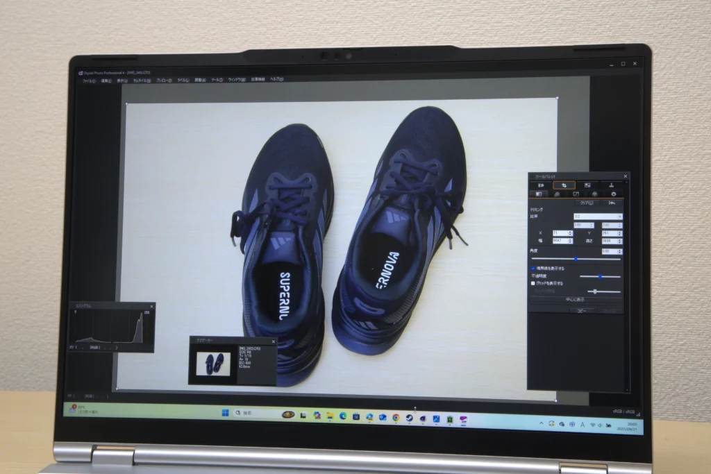The image size is (711, 474).
Task: Increase the X position stepper value
Action: click(x=571, y=231)
